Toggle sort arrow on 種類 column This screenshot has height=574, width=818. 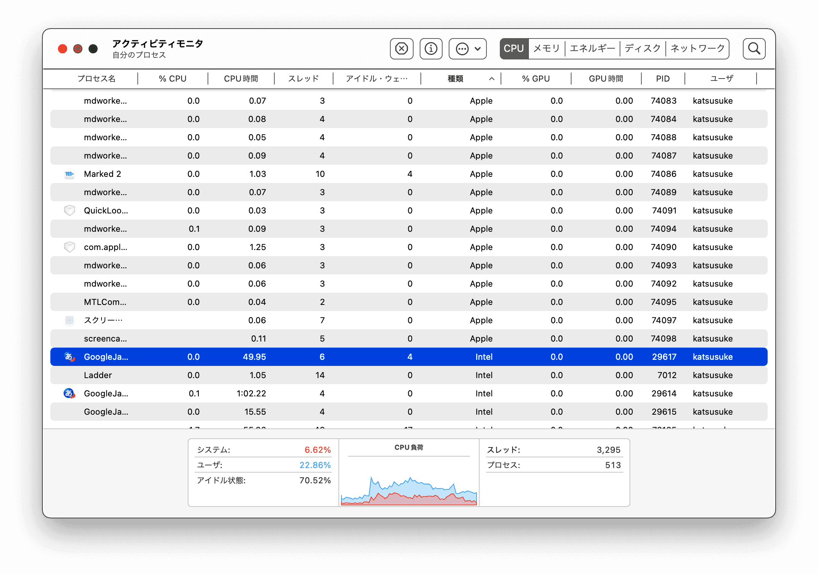click(x=491, y=79)
